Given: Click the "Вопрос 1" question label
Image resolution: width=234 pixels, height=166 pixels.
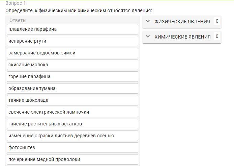Looking at the screenshot, I should coord(16,3).
